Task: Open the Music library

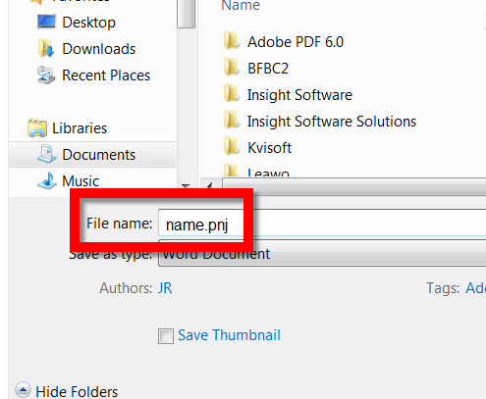Action: (x=68, y=180)
